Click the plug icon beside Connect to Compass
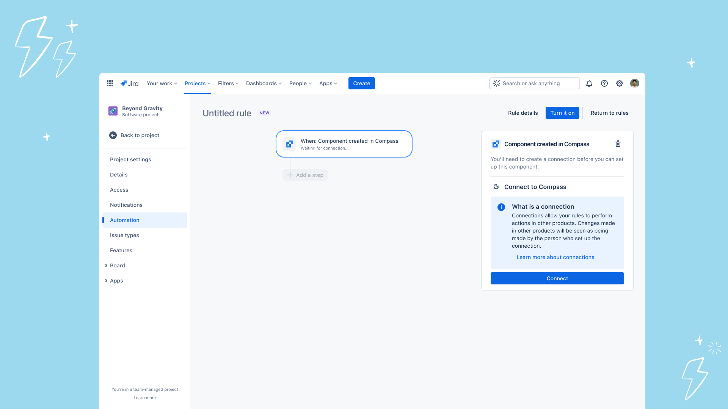The height and width of the screenshot is (409, 728). [x=496, y=187]
